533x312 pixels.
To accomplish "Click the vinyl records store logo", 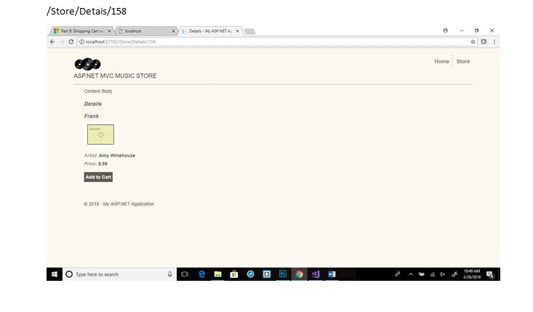I will (88, 64).
